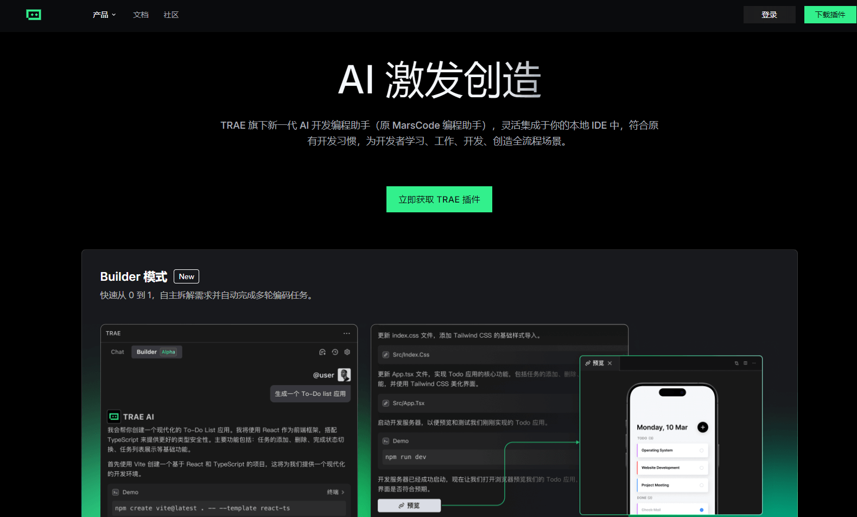Click the 立即获取 TRAE 插件 button
The width and height of the screenshot is (857, 517).
[x=439, y=199]
